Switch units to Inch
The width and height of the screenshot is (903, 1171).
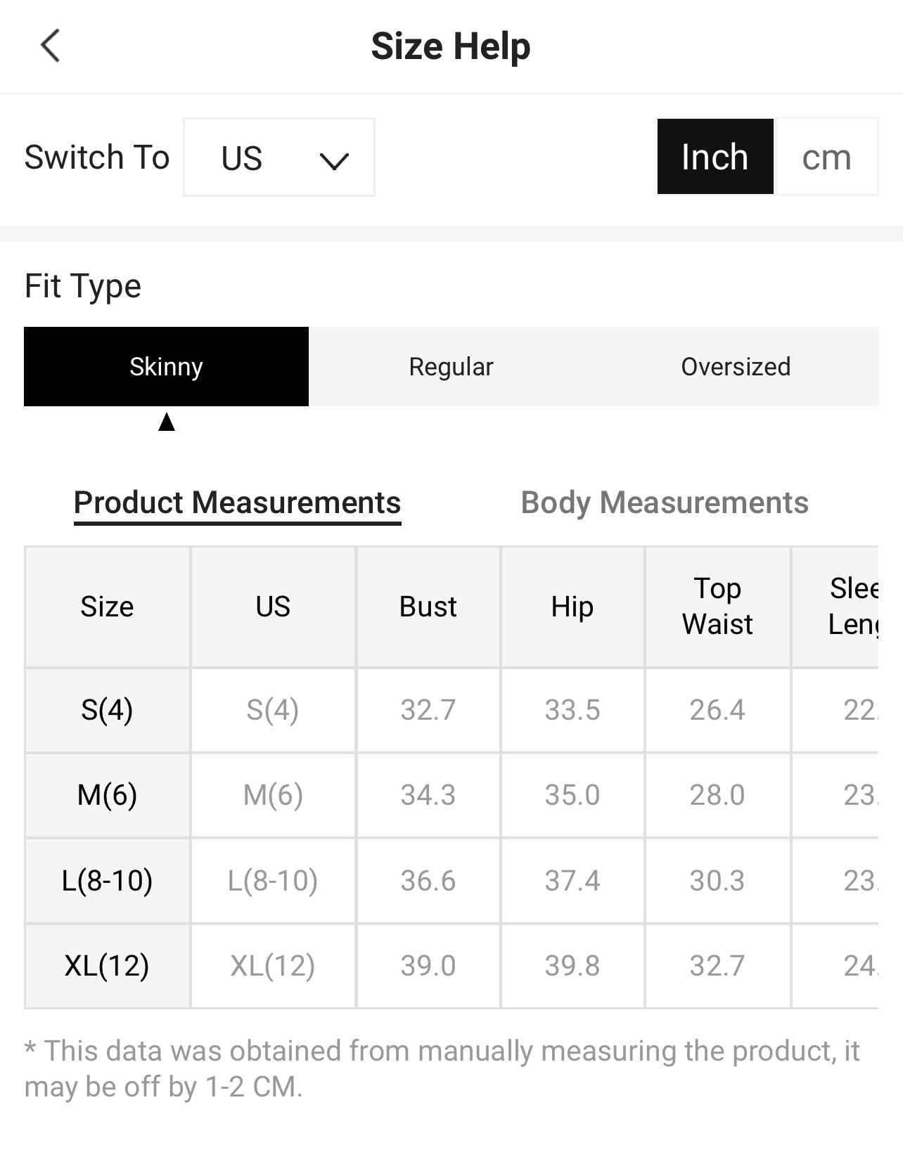(x=715, y=157)
